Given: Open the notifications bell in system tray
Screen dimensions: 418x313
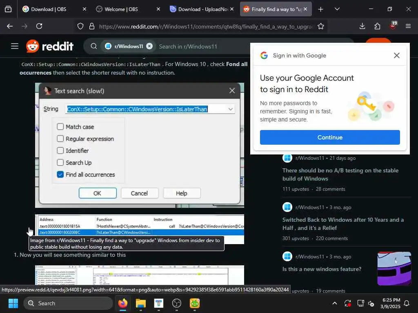Looking at the screenshot, I should tap(407, 303).
